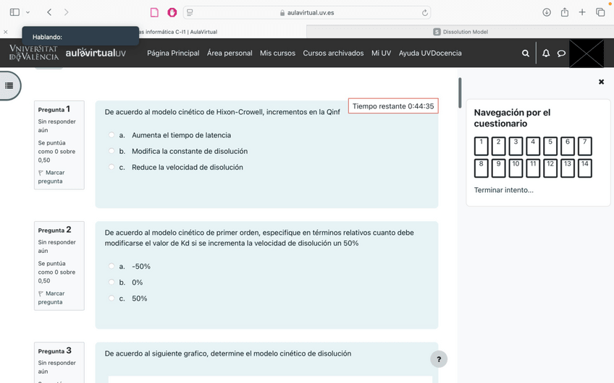This screenshot has width=614, height=383.
Task: Open the Mis cursos menu
Action: point(277,53)
